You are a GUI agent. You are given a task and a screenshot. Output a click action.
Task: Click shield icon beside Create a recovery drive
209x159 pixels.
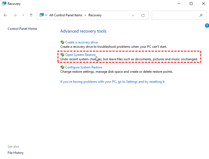[x=62, y=42]
